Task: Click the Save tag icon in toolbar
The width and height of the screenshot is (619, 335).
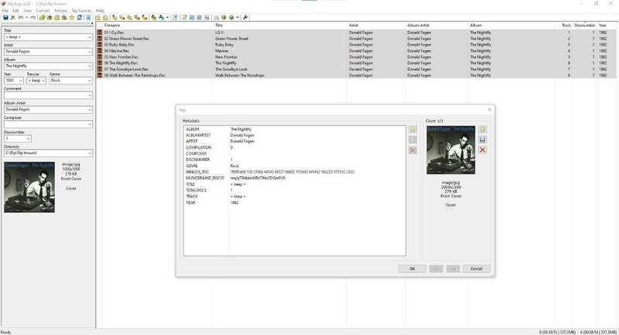Action: [x=5, y=16]
